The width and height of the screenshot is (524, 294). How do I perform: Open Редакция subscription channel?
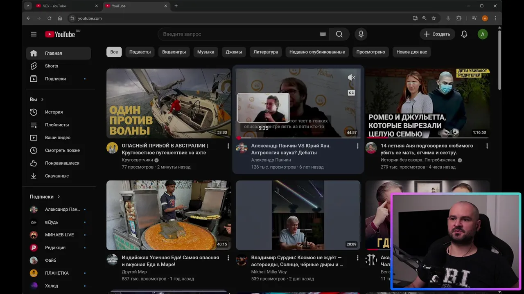59,247
